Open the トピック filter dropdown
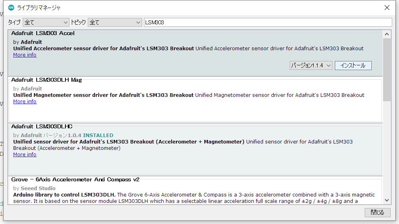Viewport: 399px width, 224px height. [x=115, y=22]
